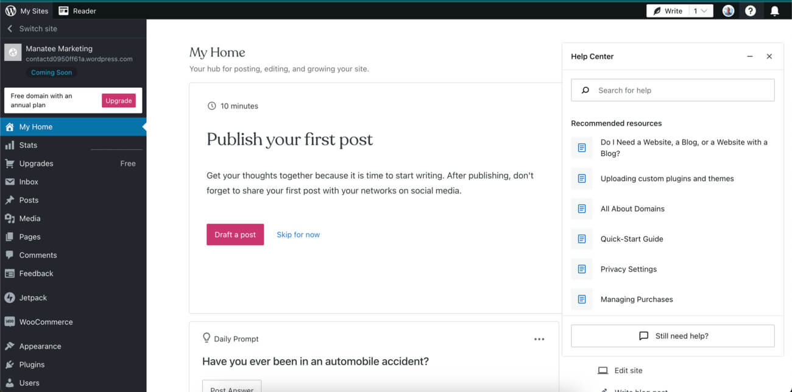Click the Post Answer button

click(232, 387)
